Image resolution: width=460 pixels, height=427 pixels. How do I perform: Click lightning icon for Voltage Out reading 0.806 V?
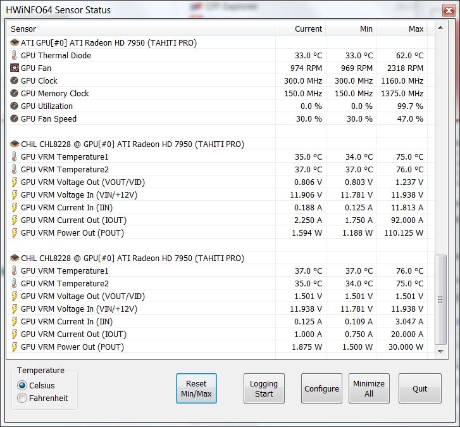click(x=14, y=182)
